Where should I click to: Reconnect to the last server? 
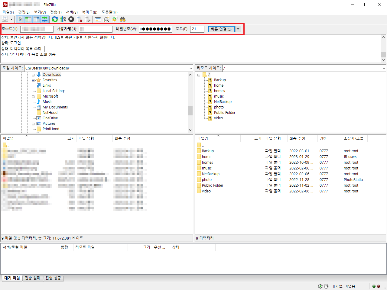click(x=88, y=19)
